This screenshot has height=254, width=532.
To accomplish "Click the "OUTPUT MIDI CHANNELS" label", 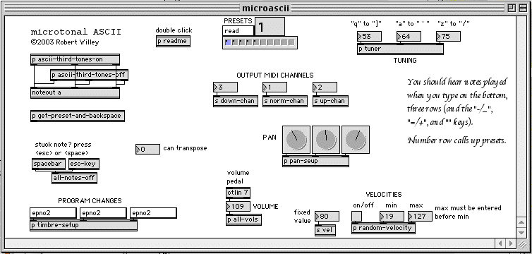I will click(275, 75).
